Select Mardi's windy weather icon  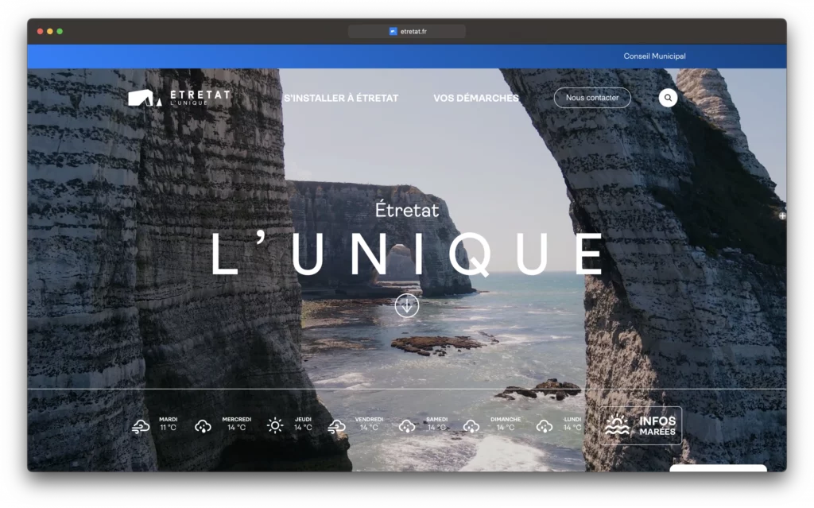click(141, 426)
